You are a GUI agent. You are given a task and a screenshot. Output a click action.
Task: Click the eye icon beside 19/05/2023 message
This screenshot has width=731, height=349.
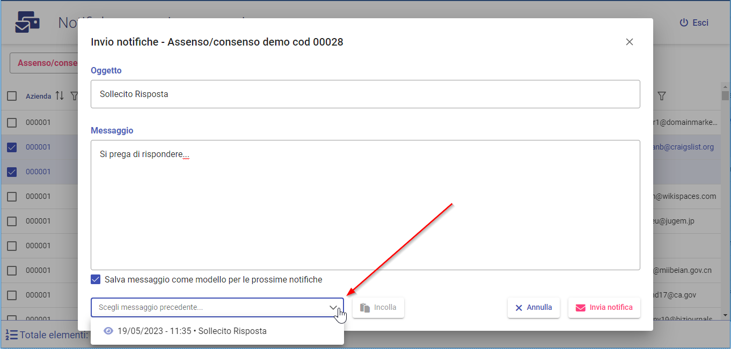click(x=108, y=331)
